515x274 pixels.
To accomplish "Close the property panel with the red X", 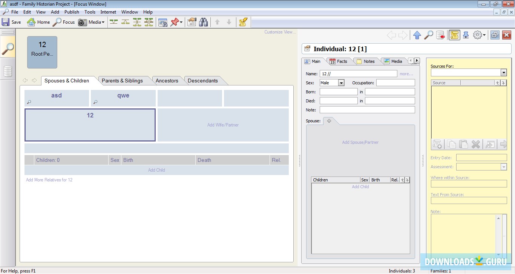I will click(x=507, y=35).
